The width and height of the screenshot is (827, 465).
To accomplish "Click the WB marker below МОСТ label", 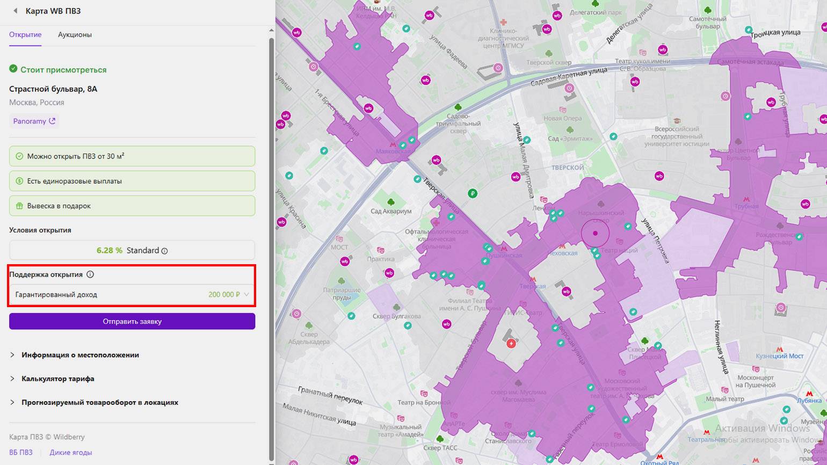I will click(345, 261).
